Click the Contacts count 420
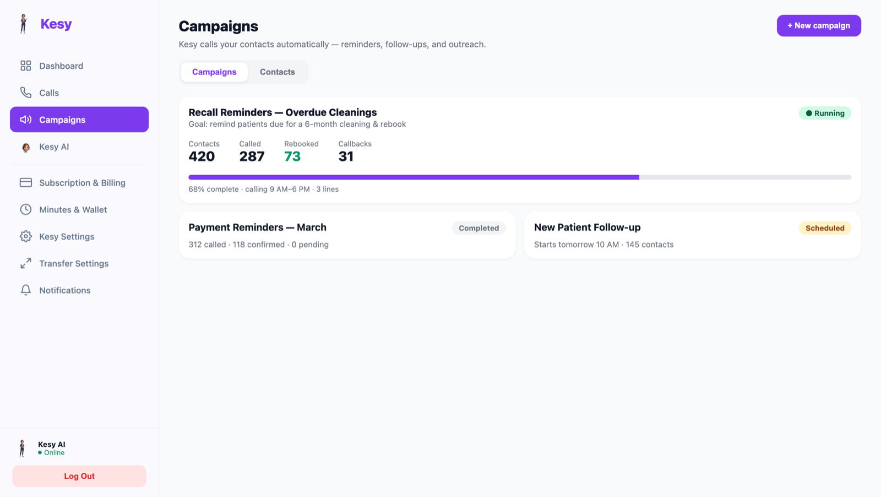The image size is (881, 497). [202, 156]
